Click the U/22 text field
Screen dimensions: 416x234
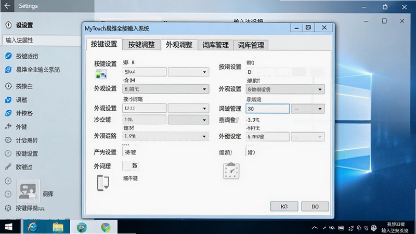tap(145, 108)
